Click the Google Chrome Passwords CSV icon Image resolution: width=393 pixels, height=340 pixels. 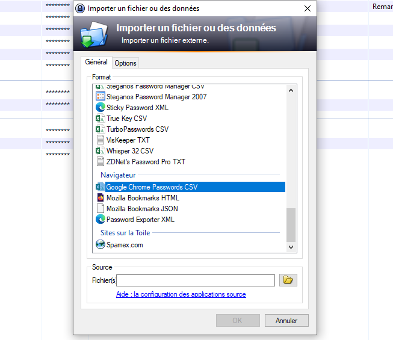(x=101, y=187)
